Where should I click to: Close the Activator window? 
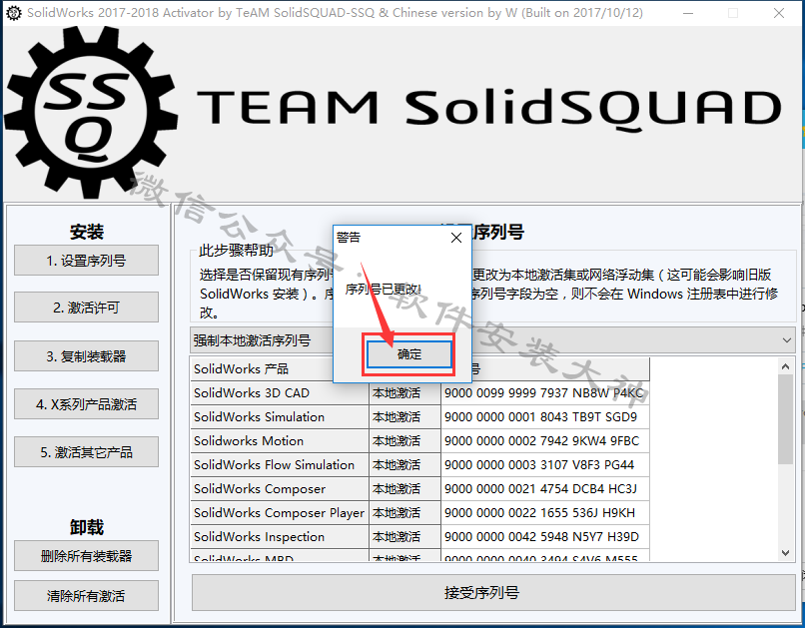pyautogui.click(x=779, y=13)
